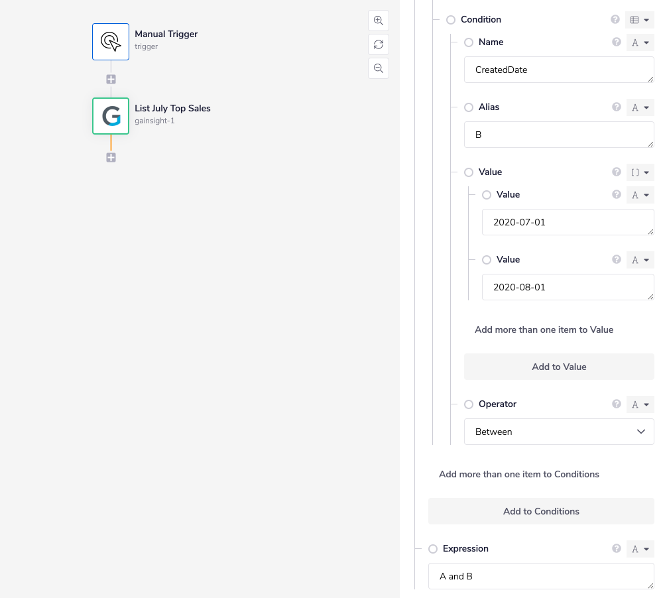
Task: Select the Manual Trigger node icon
Action: click(111, 42)
